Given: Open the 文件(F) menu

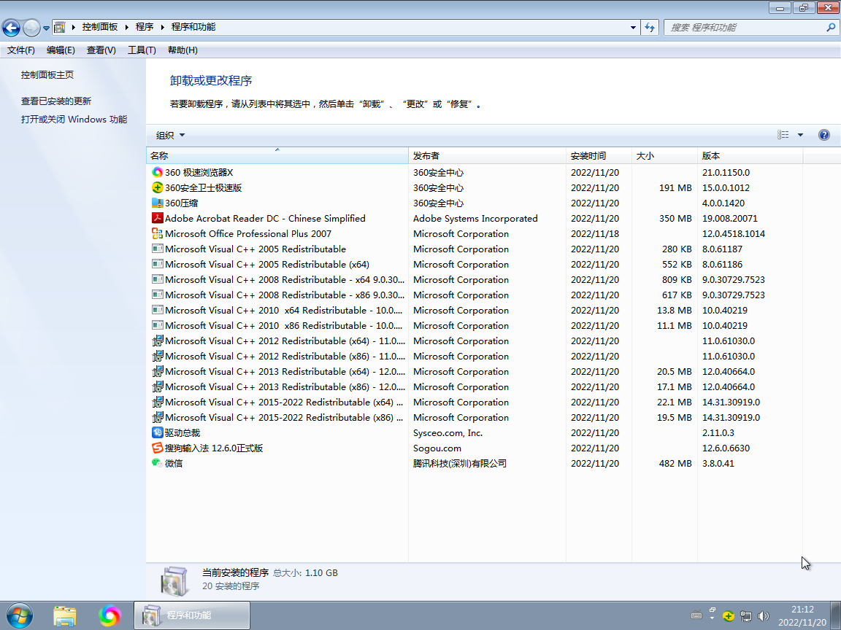Looking at the screenshot, I should coord(21,50).
